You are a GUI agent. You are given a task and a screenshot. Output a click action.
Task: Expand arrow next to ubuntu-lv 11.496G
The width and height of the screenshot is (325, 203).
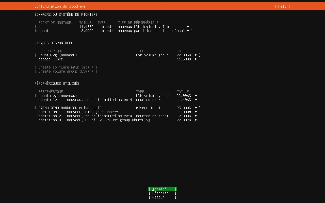[196, 100]
